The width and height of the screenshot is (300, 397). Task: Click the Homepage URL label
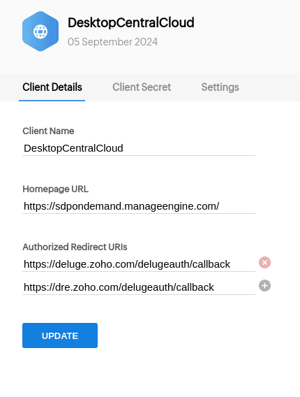click(x=55, y=189)
